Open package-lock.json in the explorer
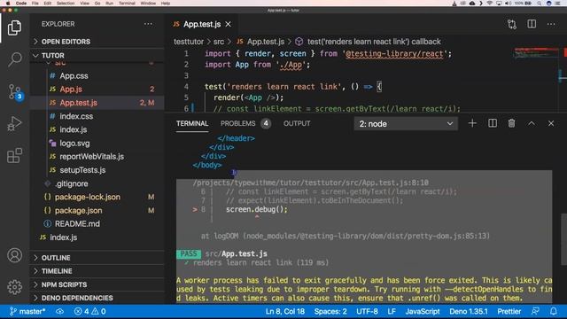 point(97,197)
